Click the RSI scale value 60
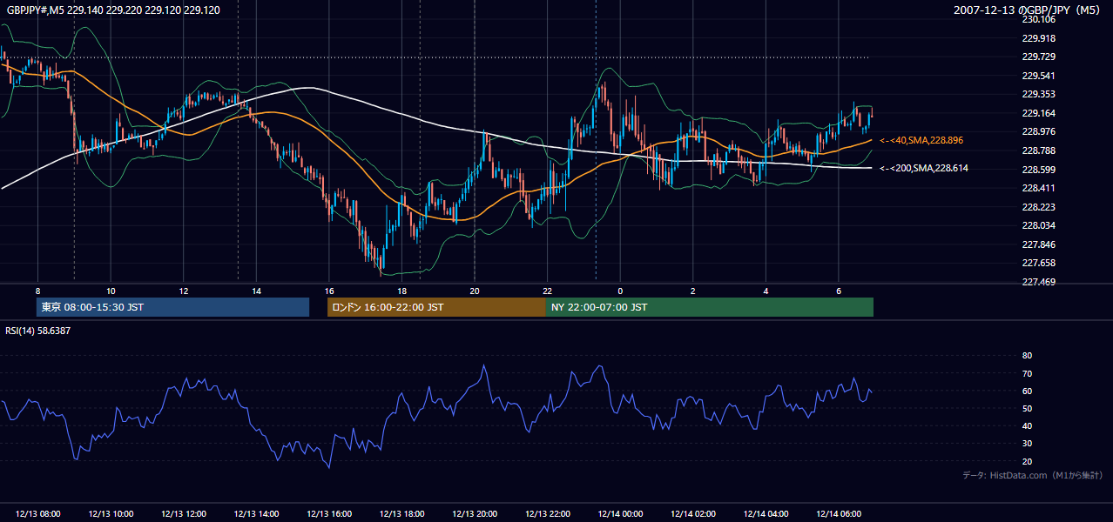The height and width of the screenshot is (522, 1113). [1027, 391]
